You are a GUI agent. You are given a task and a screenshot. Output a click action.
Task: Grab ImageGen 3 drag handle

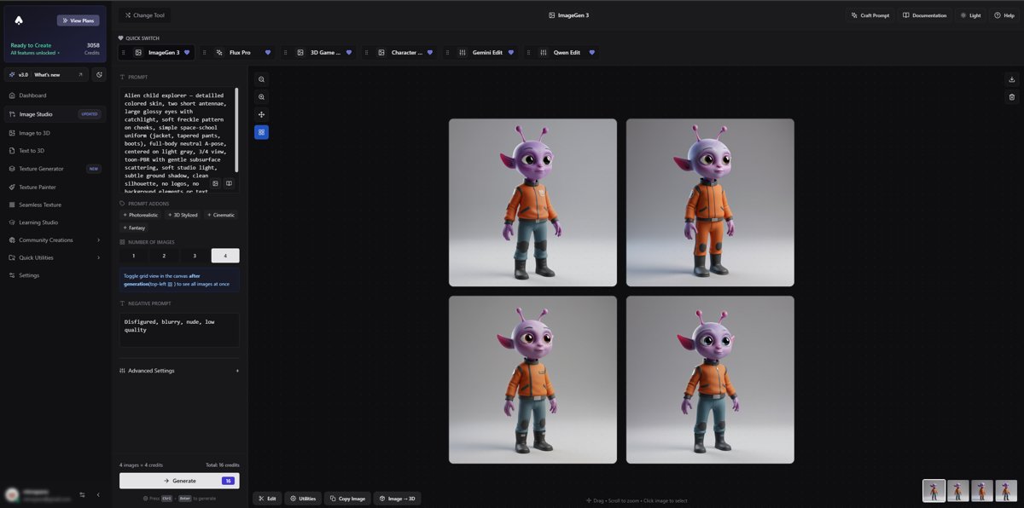124,53
